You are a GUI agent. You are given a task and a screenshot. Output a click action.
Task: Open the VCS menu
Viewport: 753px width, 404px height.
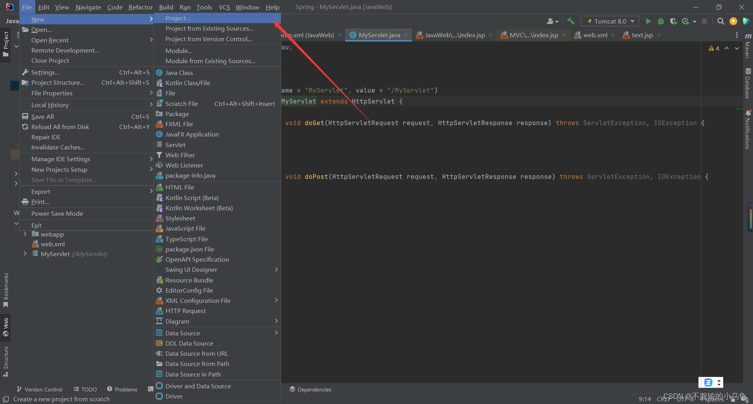(224, 7)
